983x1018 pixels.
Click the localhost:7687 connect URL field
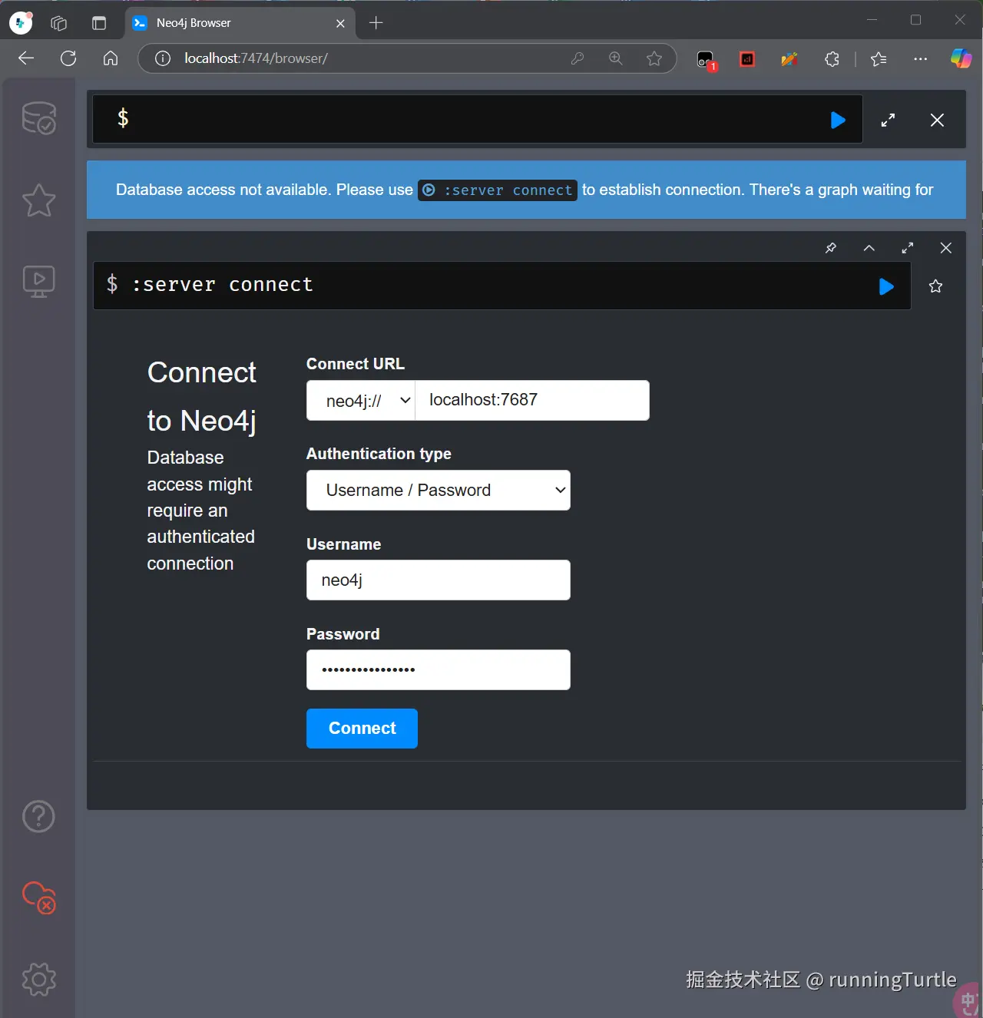pyautogui.click(x=532, y=400)
